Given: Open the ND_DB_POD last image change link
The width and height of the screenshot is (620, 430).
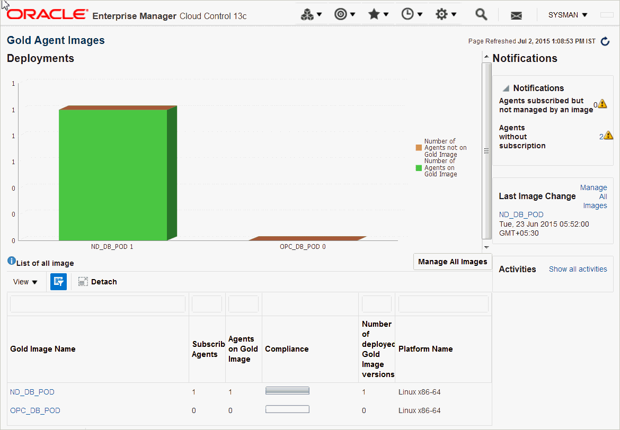Looking at the screenshot, I should (521, 214).
